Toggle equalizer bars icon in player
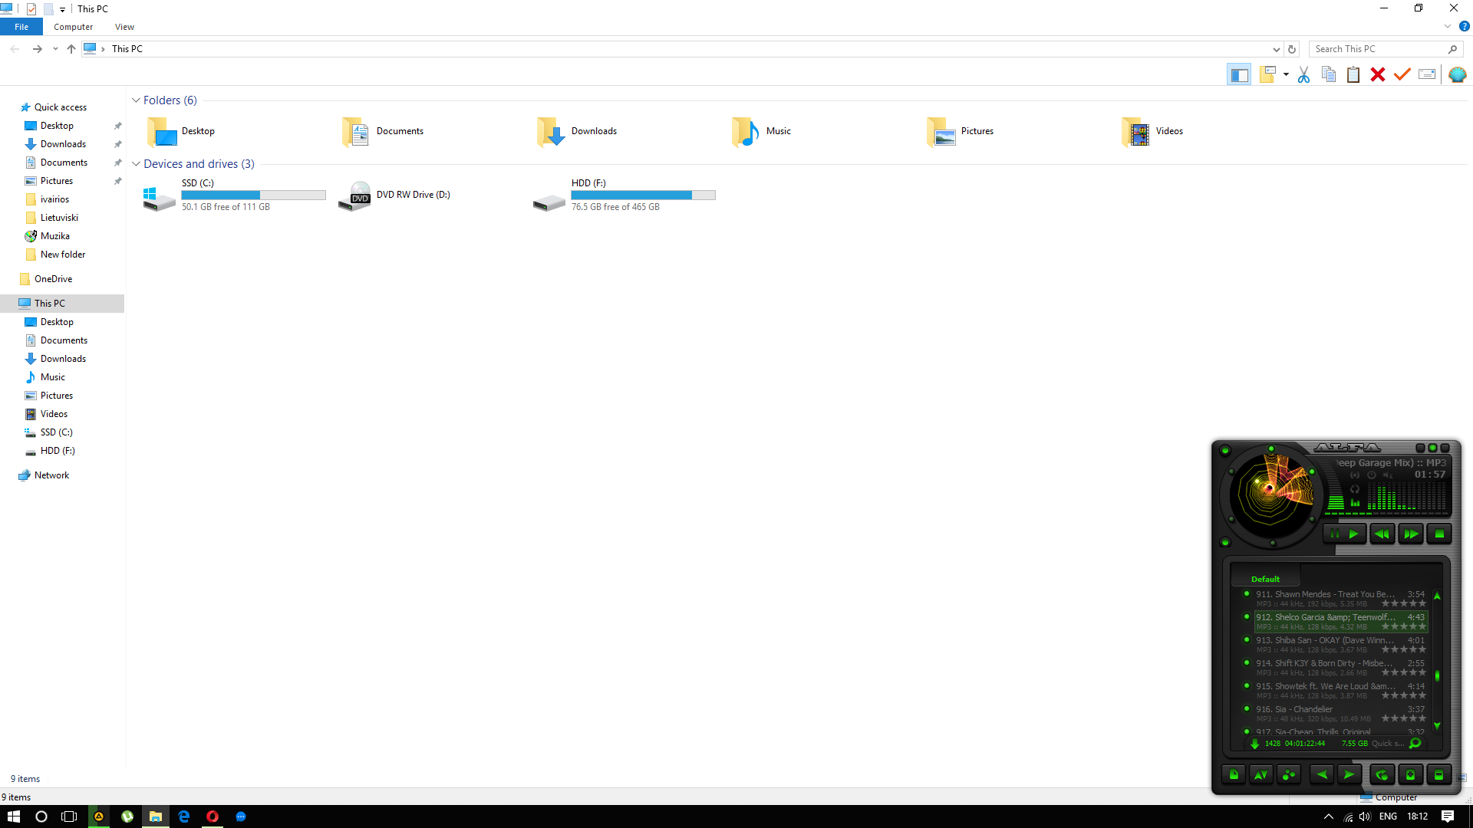The height and width of the screenshot is (828, 1473). 1355,503
